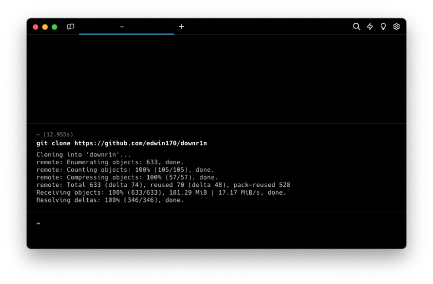Click "remote: Total 633" output line
Image resolution: width=433 pixels, height=284 pixels.
163,185
